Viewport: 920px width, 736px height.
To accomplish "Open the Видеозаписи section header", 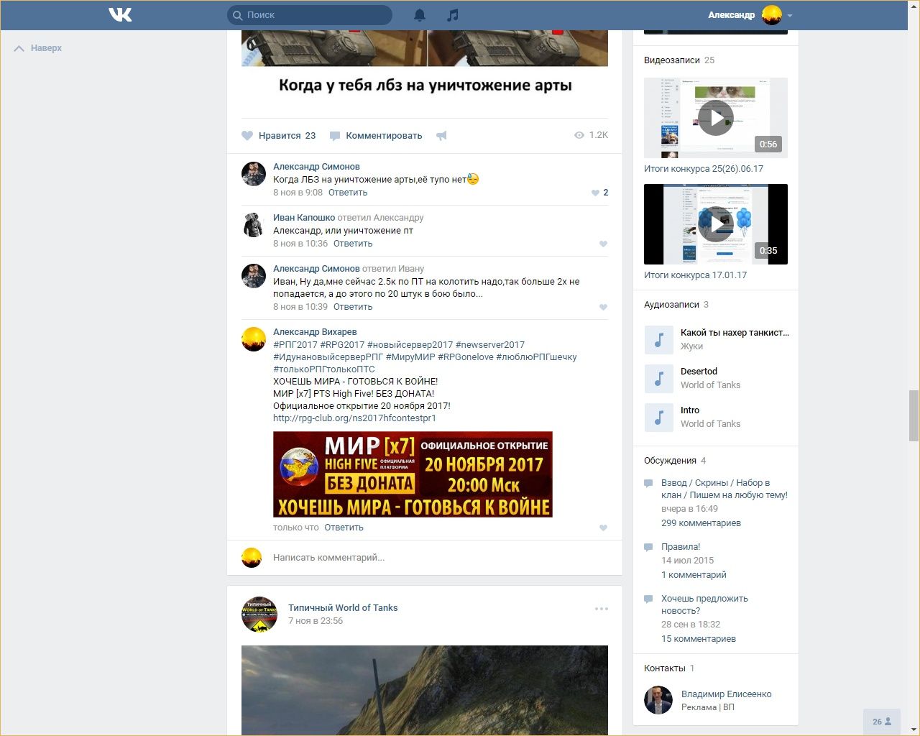I will 679,60.
